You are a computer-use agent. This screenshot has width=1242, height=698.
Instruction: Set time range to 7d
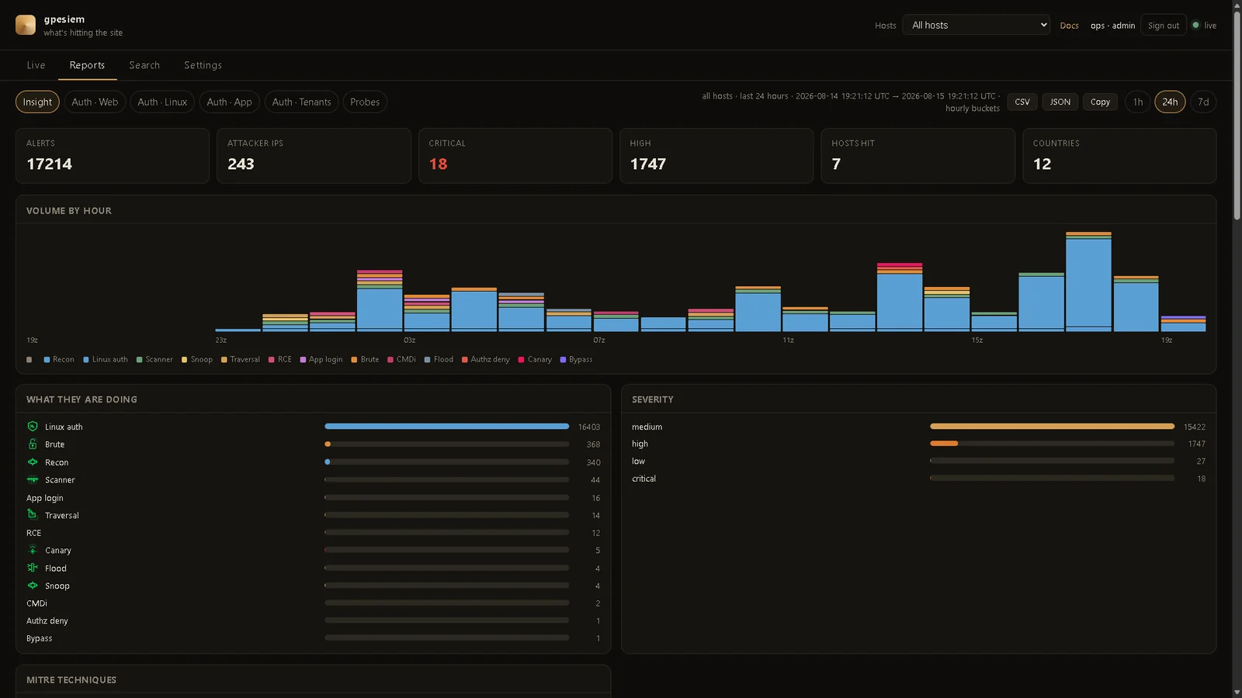pyautogui.click(x=1203, y=102)
